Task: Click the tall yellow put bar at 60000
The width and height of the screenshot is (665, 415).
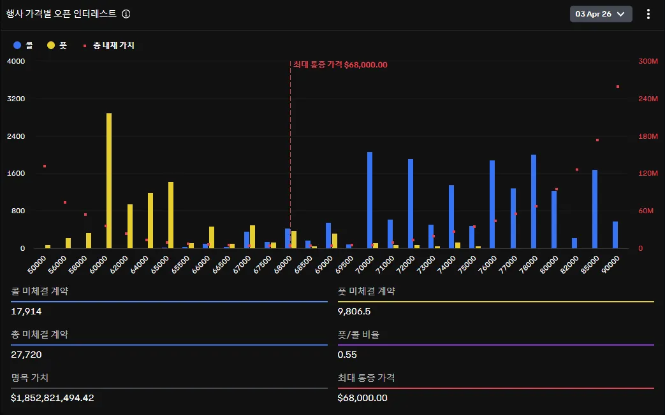Action: (109, 181)
